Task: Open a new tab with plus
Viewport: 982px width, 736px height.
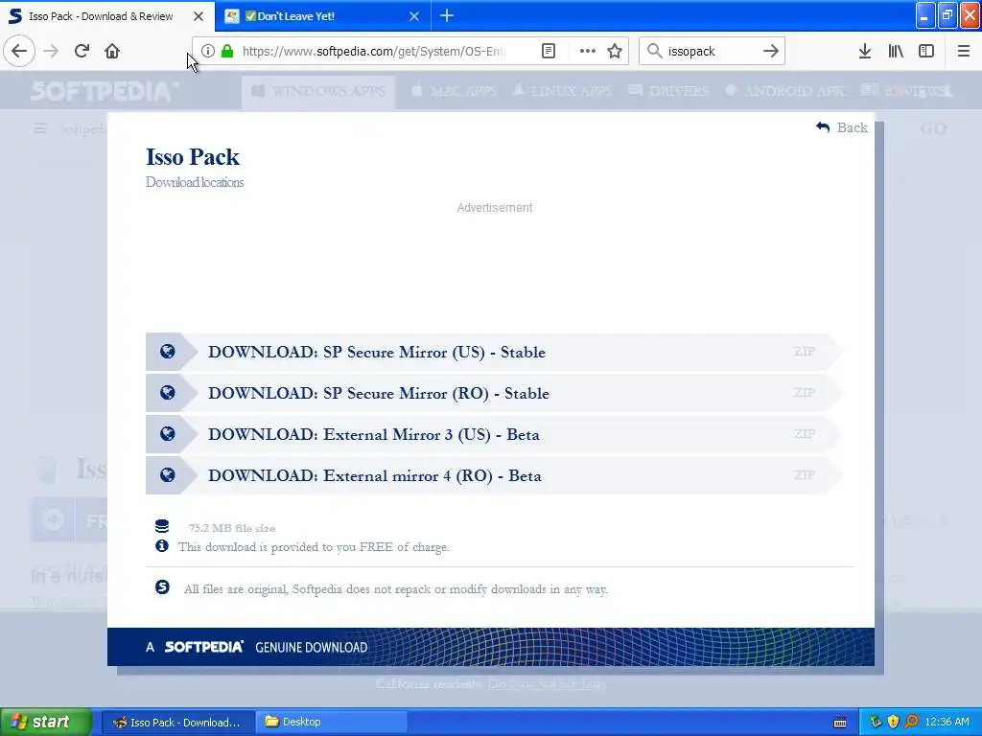Action: (447, 15)
